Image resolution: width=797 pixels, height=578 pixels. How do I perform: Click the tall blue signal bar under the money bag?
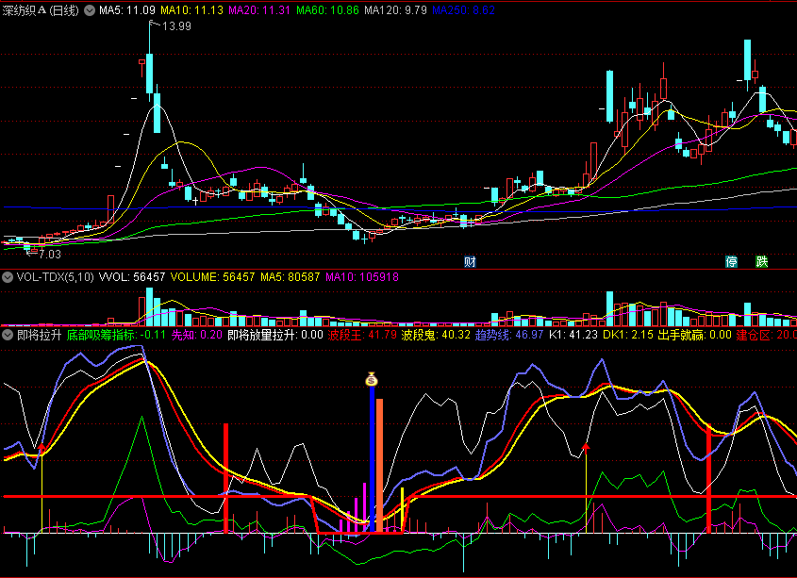pyautogui.click(x=372, y=459)
